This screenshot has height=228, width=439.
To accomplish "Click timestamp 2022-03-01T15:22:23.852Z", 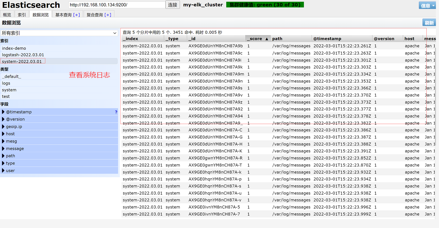I will [342, 158].
